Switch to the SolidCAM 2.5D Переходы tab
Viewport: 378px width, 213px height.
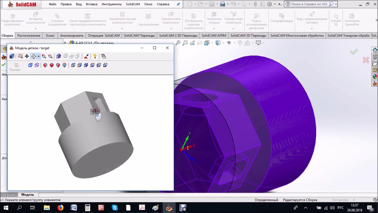point(178,35)
